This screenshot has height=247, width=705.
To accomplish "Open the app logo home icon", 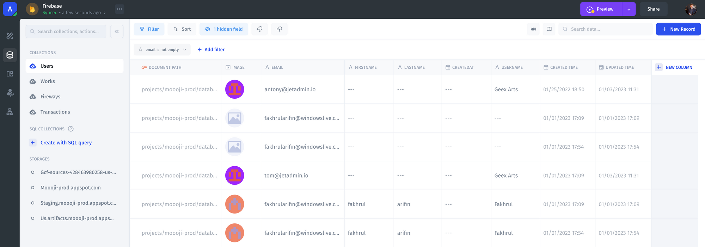I will 10,9.
